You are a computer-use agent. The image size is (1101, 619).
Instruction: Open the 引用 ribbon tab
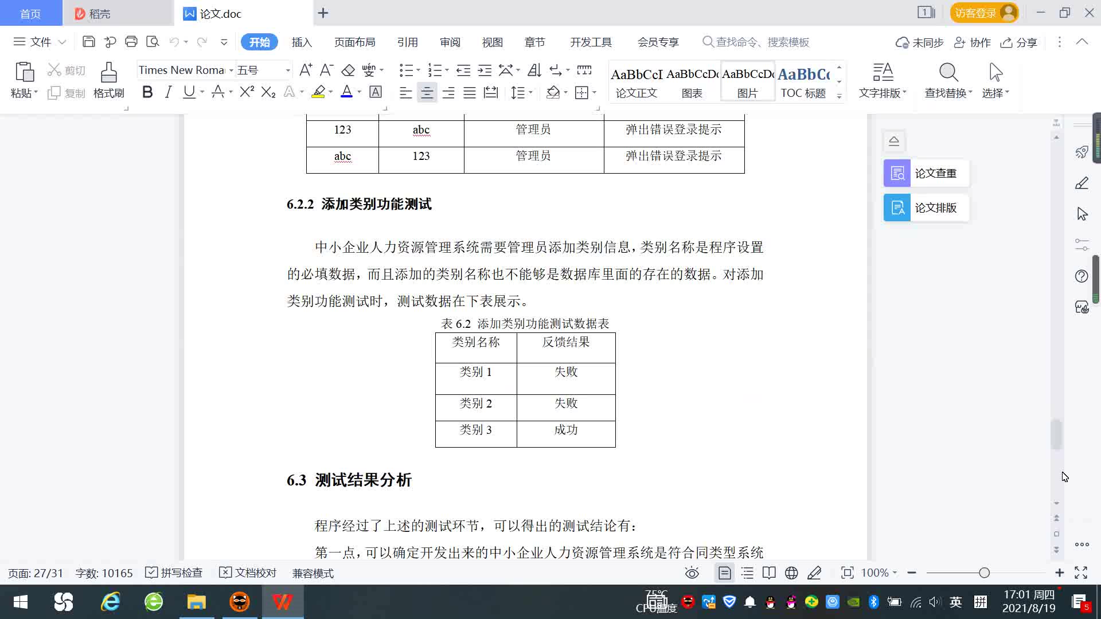point(407,42)
